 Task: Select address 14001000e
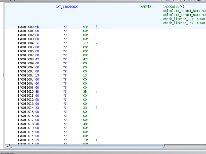(26, 84)
